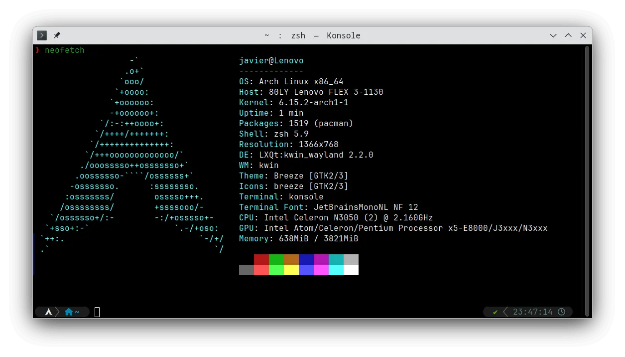625x357 pixels.
Task: Click the dark red color block
Action: pyautogui.click(x=261, y=259)
